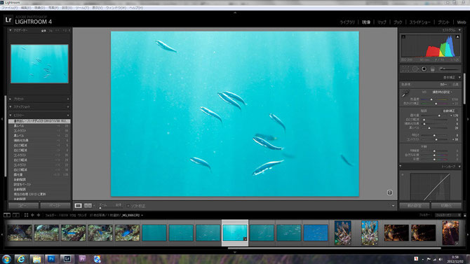470x264 pixels.
Task: Collapse the History panel
Action: [x=11, y=115]
